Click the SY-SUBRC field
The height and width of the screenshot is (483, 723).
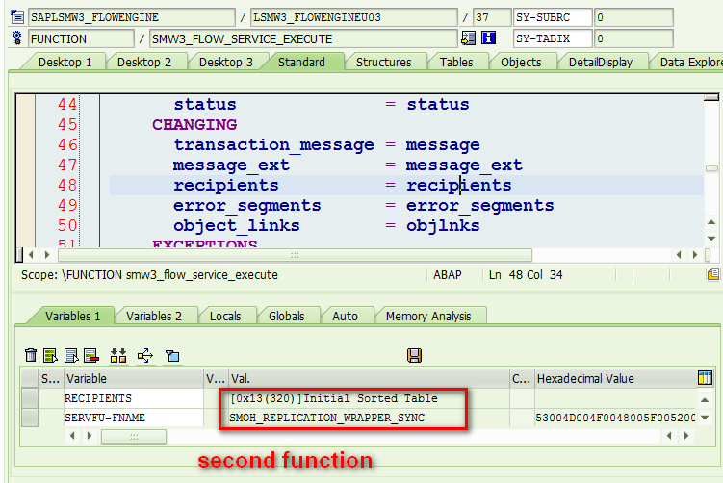553,17
